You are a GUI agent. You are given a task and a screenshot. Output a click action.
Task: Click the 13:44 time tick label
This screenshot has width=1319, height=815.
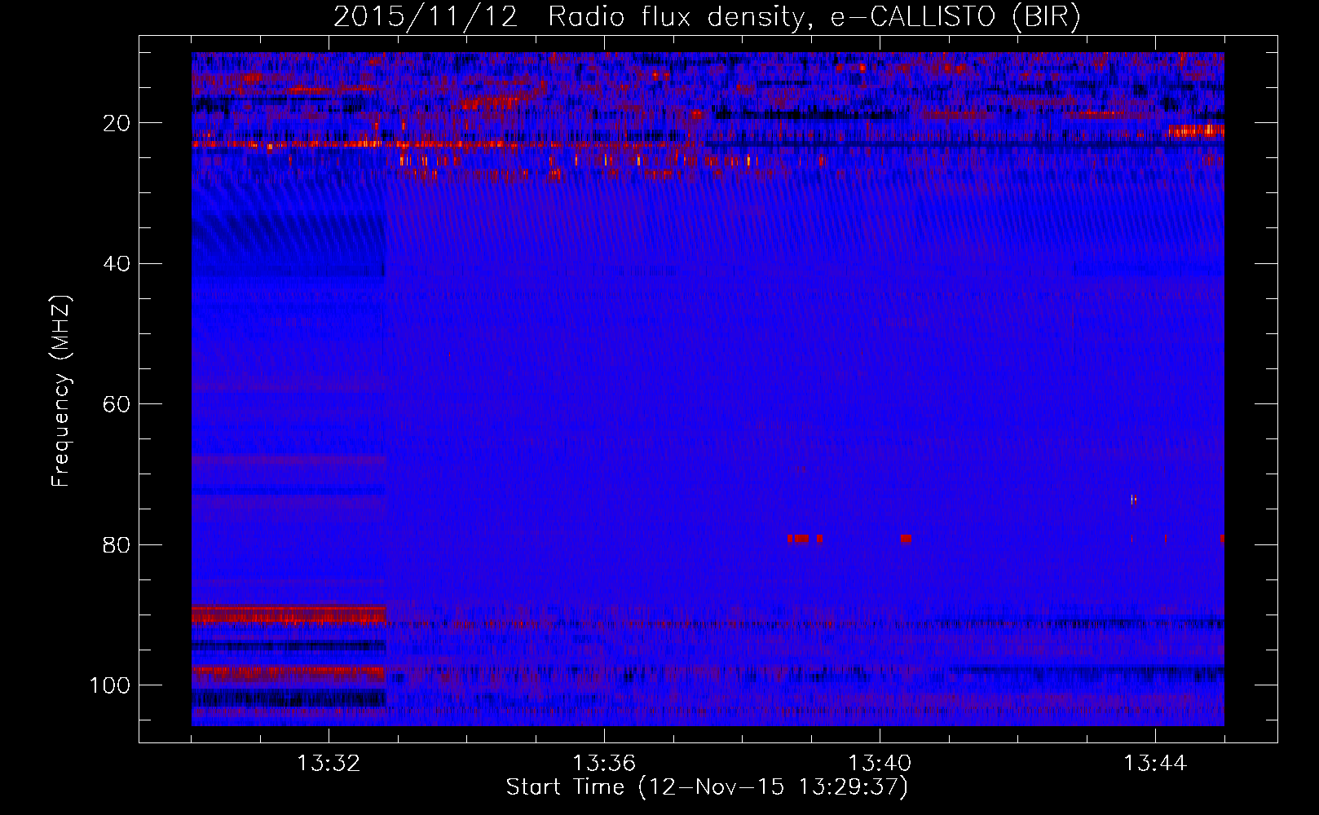click(1155, 764)
